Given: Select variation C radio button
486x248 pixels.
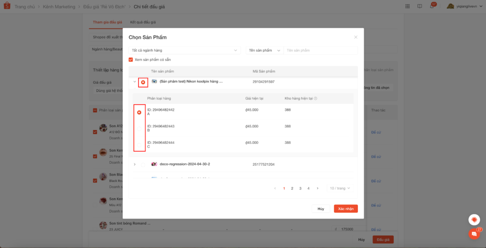Looking at the screenshot, I should pos(139,144).
